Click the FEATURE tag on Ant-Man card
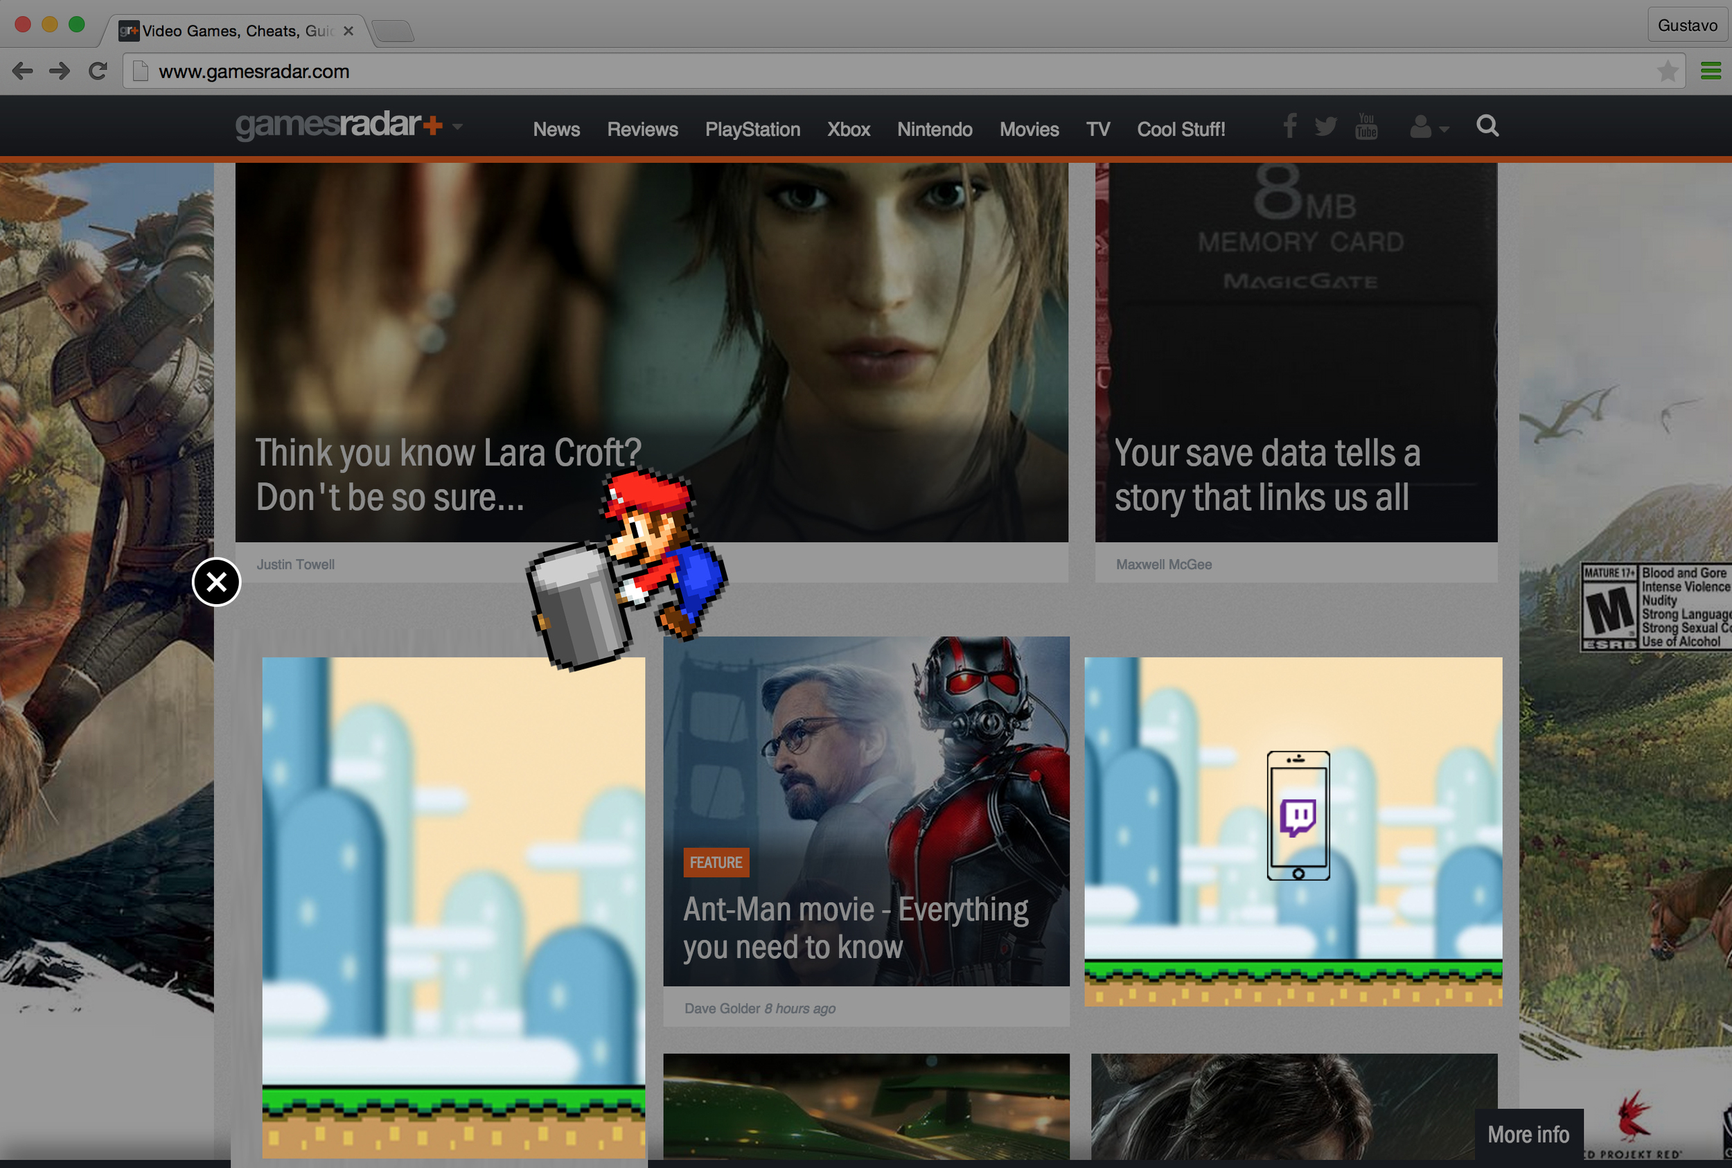 point(716,862)
